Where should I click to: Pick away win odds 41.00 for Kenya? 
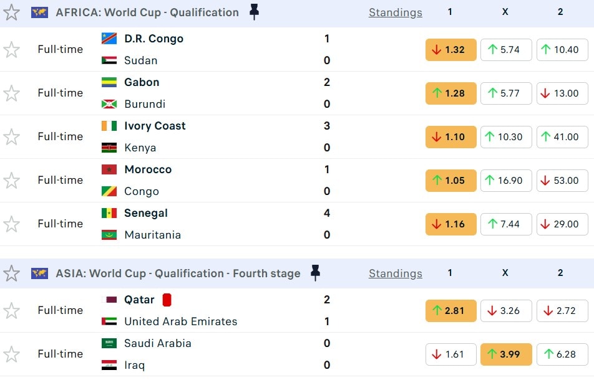point(561,137)
